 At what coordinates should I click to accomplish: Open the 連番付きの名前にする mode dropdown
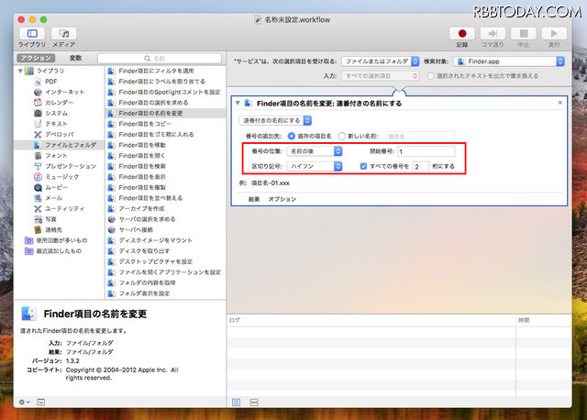point(275,120)
